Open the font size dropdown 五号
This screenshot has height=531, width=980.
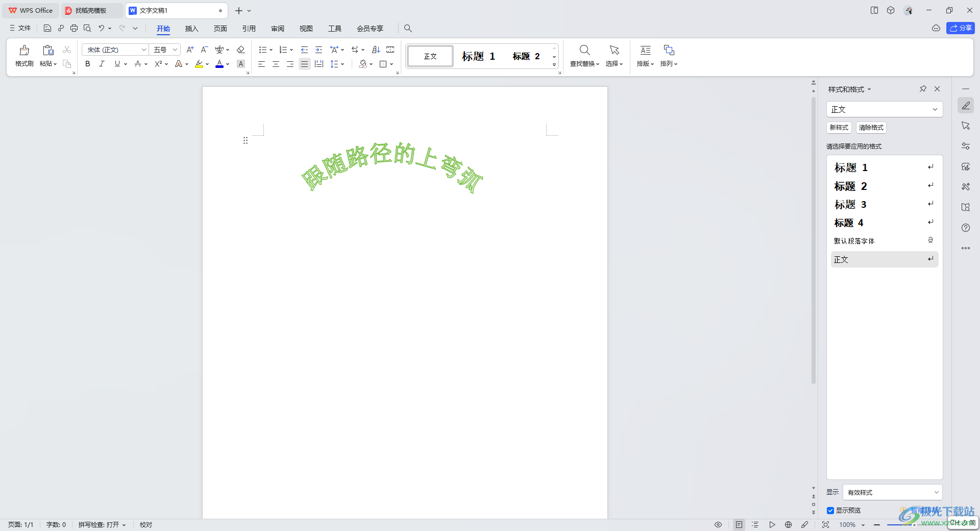coord(175,50)
